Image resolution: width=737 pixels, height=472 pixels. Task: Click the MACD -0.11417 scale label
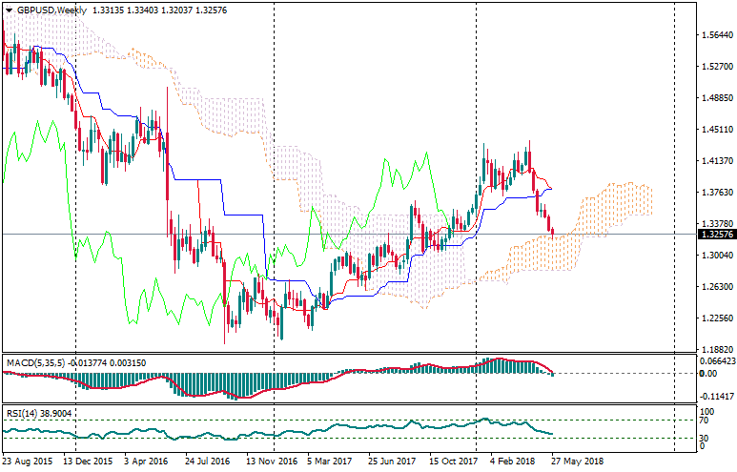point(716,396)
